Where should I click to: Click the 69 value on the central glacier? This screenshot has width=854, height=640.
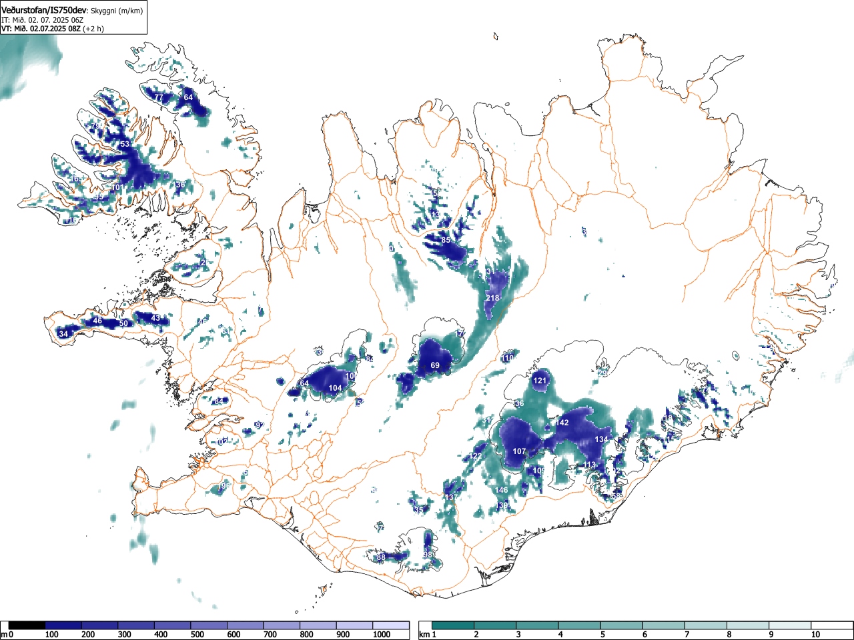(435, 365)
